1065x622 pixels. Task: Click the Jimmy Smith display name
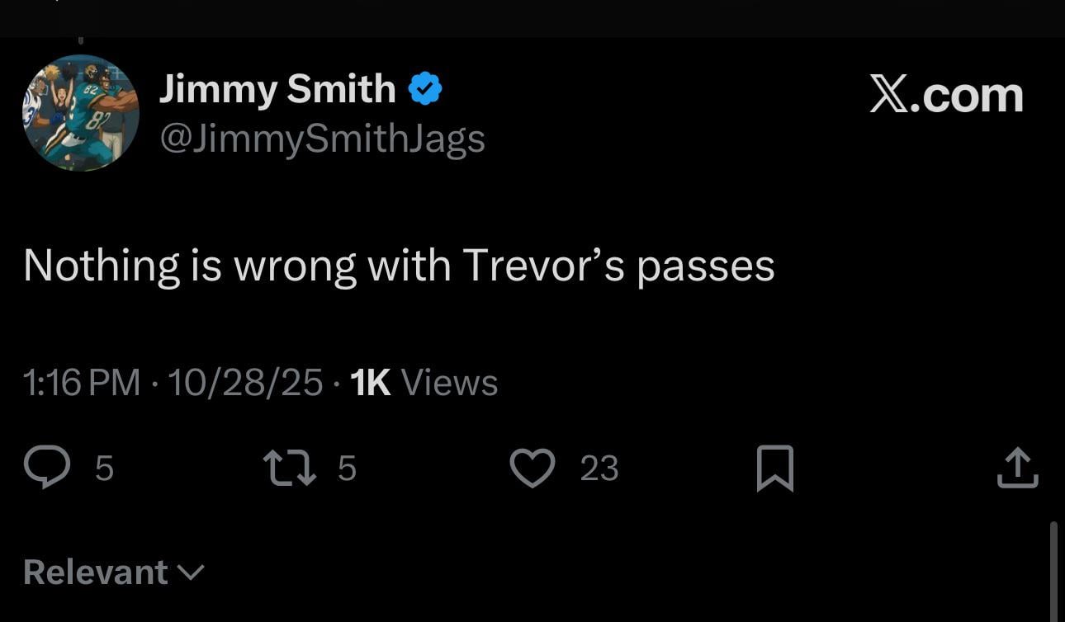pyautogui.click(x=277, y=89)
